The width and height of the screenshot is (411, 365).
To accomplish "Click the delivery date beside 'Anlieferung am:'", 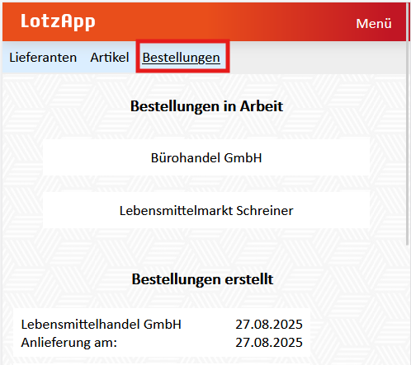I will [x=269, y=343].
